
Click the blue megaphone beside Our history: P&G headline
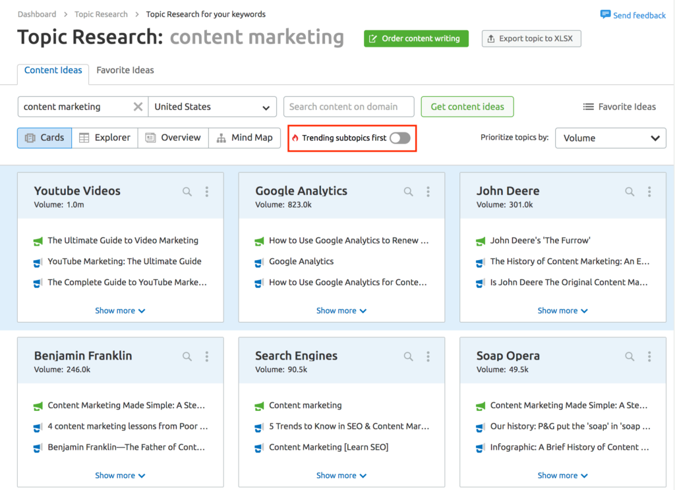coord(481,427)
